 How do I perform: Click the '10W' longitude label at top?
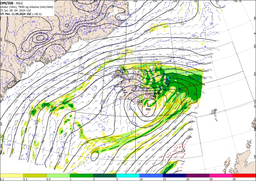click(175, 1)
